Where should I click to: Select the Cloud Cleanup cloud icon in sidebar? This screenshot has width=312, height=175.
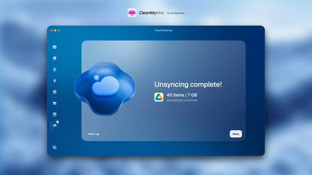click(55, 126)
